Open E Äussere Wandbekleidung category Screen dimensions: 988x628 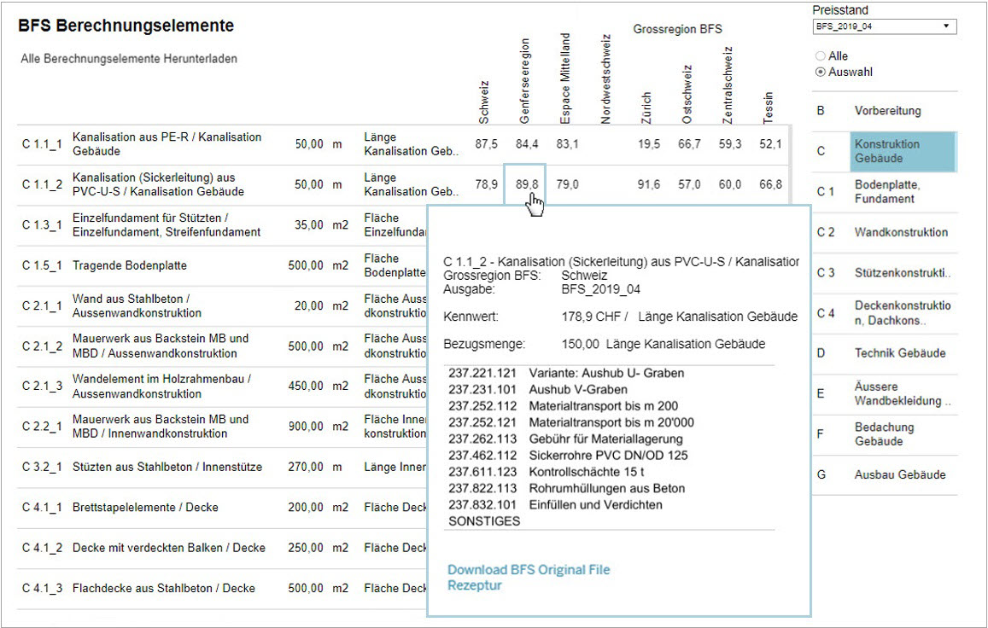(x=885, y=393)
